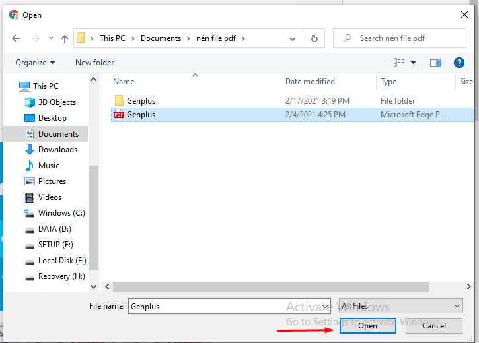Image resolution: width=479 pixels, height=343 pixels.
Task: Click the forward navigation arrow
Action: click(36, 38)
